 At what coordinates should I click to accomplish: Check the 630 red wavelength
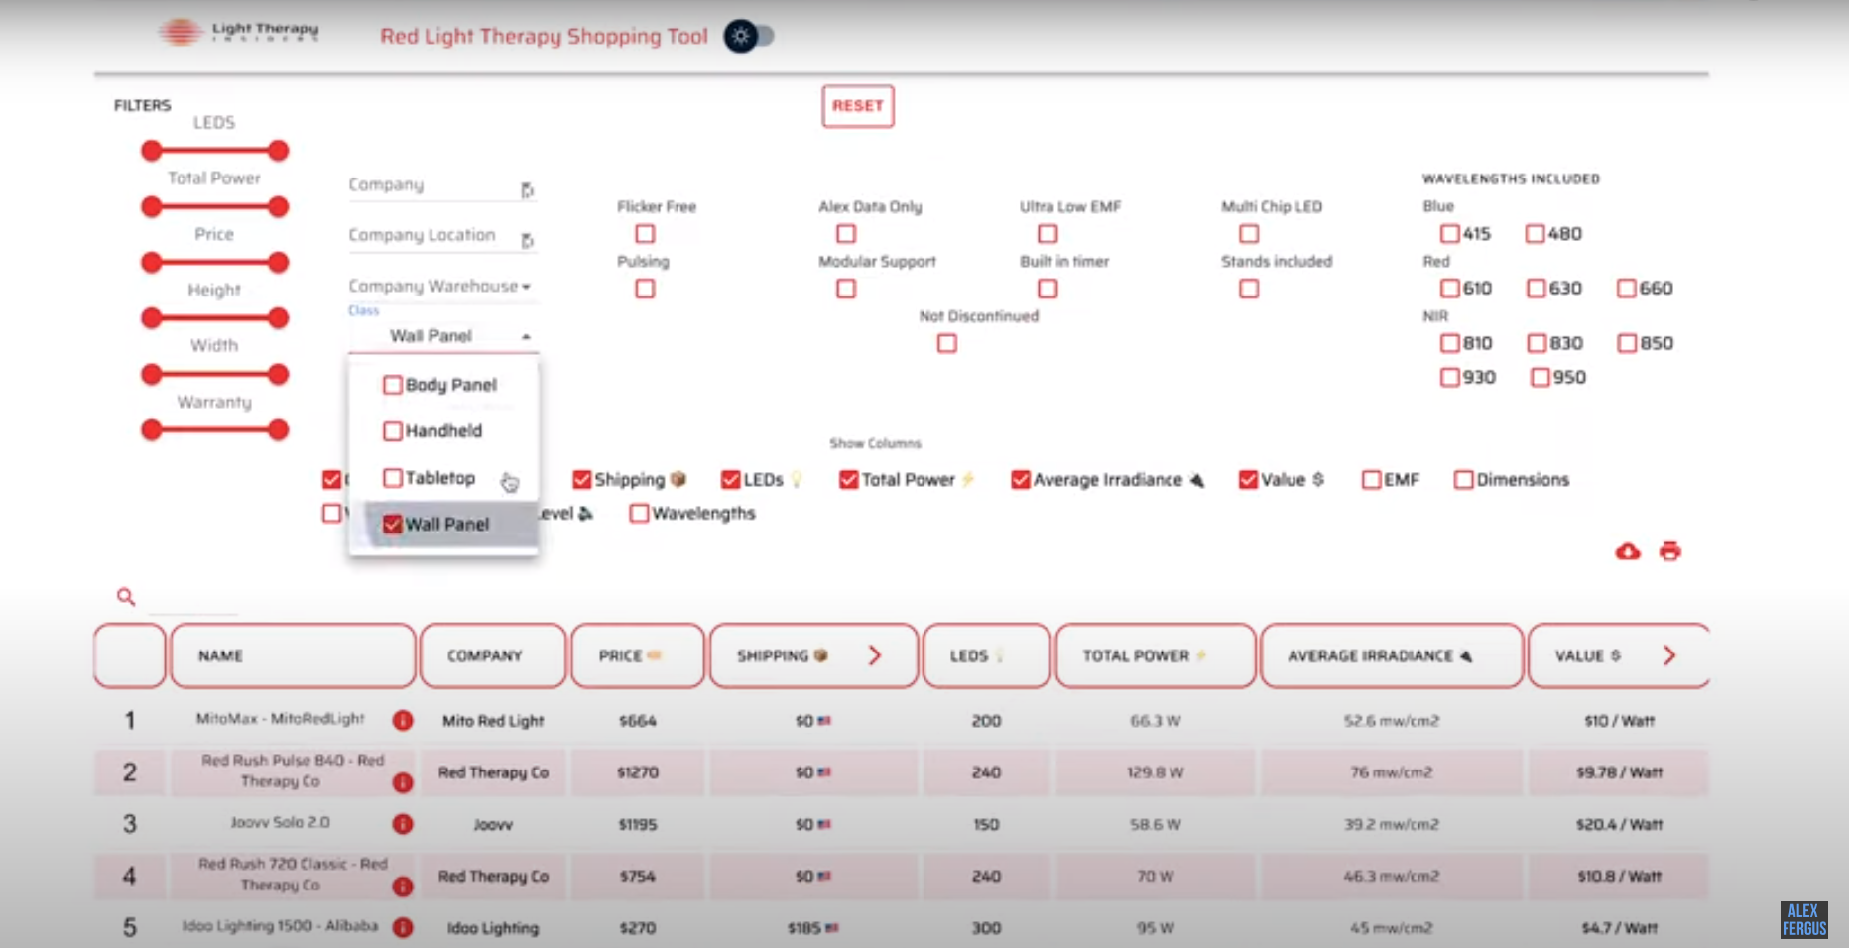(x=1537, y=289)
